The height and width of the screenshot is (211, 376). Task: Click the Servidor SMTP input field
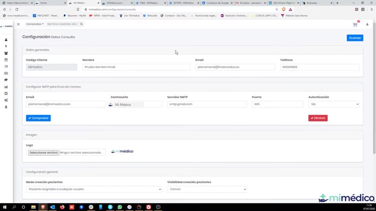coord(207,104)
